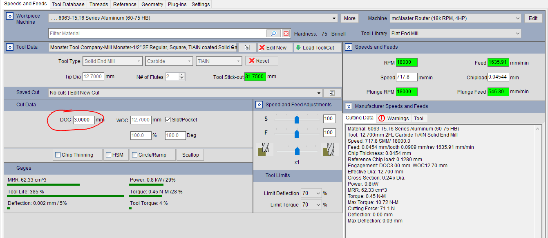Open the Warnings tab
Image resolution: width=548 pixels, height=238 pixels.
coord(394,118)
